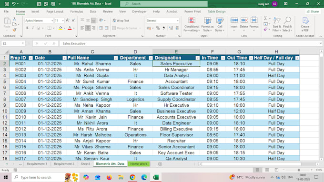Viewport: 324px width, 182px height.
Task: Open the Designation filter dropdown
Action: [198, 58]
